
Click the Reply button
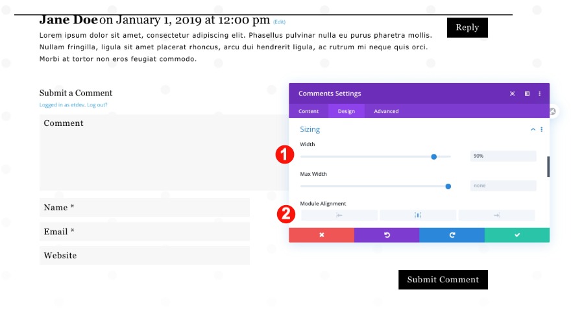[467, 27]
